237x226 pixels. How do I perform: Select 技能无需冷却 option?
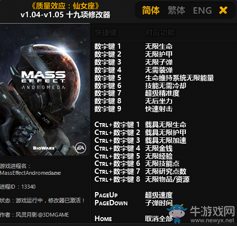click(x=165, y=86)
